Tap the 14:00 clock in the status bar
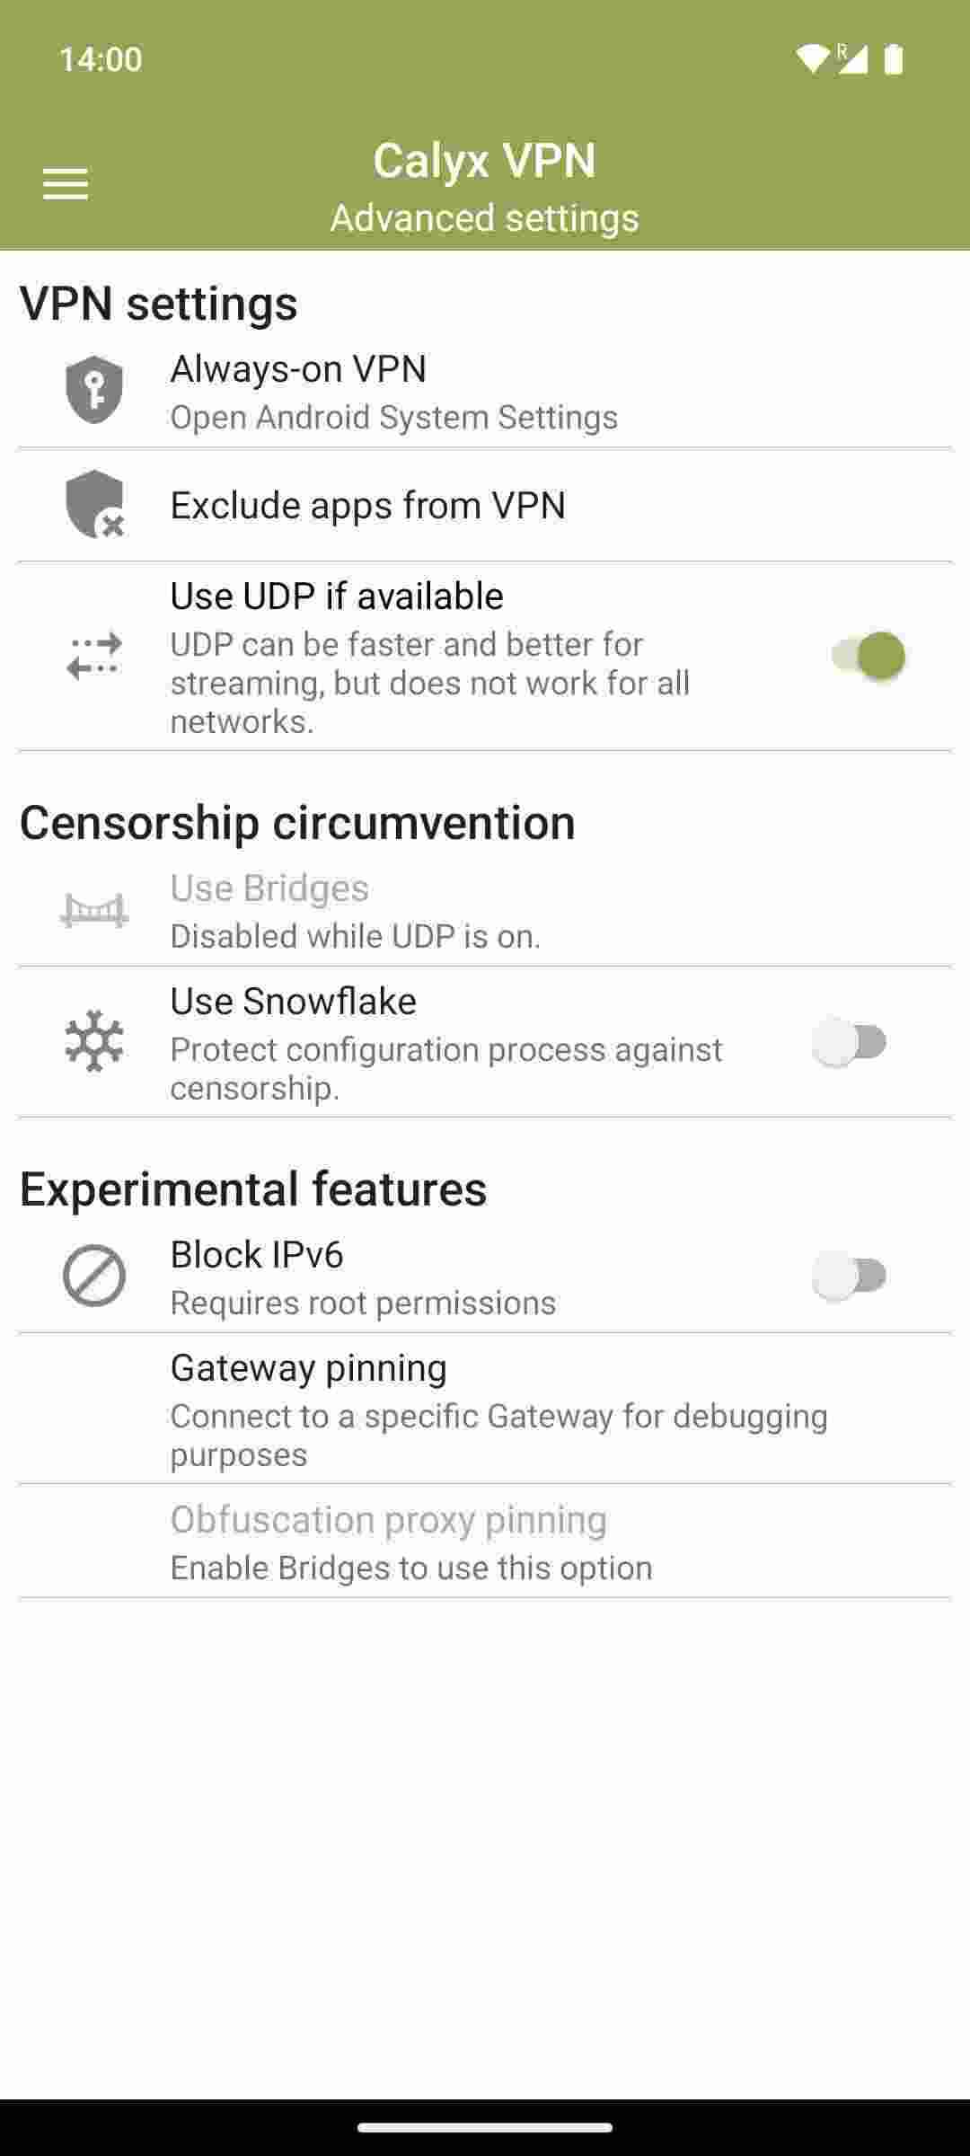970x2156 pixels. (99, 59)
